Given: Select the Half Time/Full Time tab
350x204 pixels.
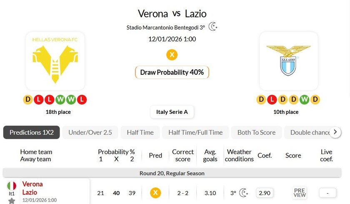Looking at the screenshot, I should [x=195, y=133].
